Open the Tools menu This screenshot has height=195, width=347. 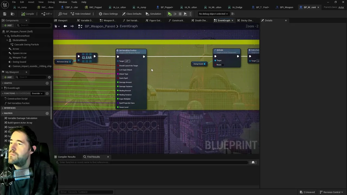click(x=74, y=2)
